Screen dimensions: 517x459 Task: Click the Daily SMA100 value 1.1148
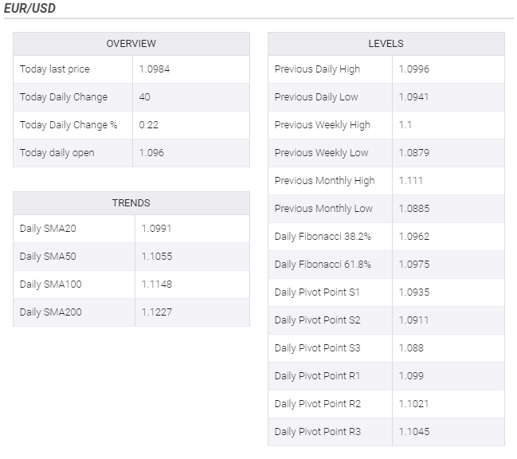[x=156, y=284]
